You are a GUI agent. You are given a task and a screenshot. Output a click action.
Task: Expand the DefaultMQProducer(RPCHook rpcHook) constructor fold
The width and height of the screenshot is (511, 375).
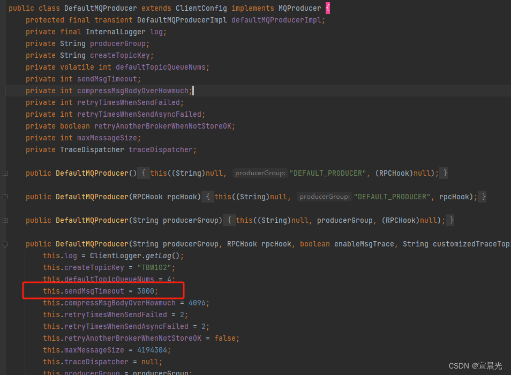pos(5,197)
